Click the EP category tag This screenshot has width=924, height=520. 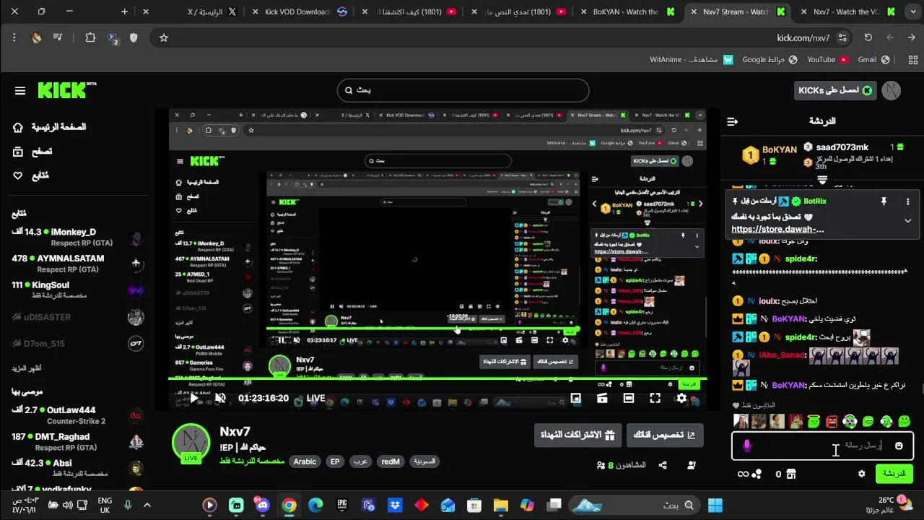pyautogui.click(x=335, y=461)
